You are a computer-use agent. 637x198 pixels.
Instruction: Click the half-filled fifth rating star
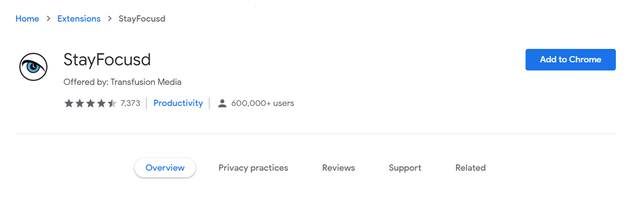click(112, 103)
